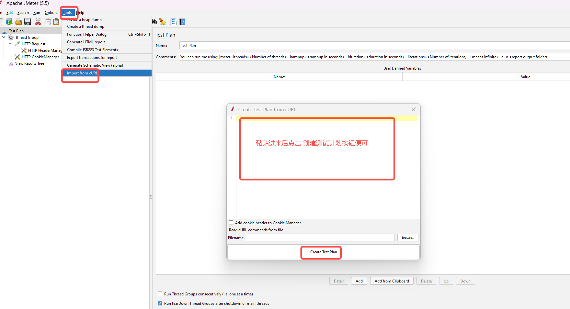Close the open Tools menu
The width and height of the screenshot is (570, 309).
67,13
